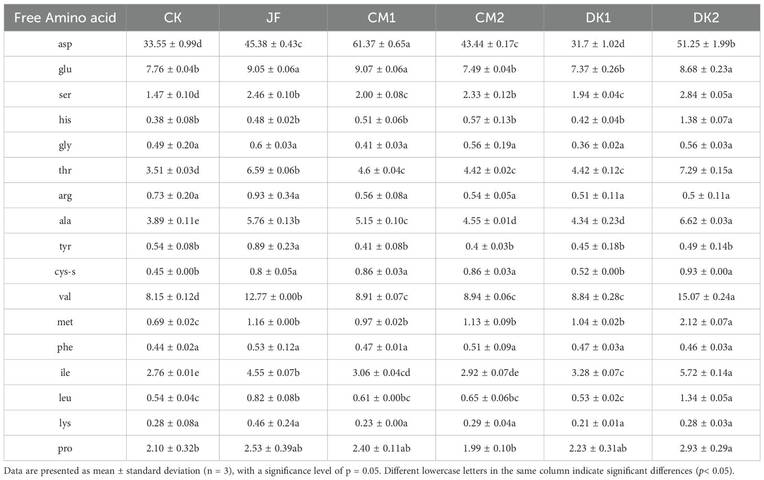764x480 pixels.
Task: Select the CM1 asp value 61.37
Action: [381, 44]
